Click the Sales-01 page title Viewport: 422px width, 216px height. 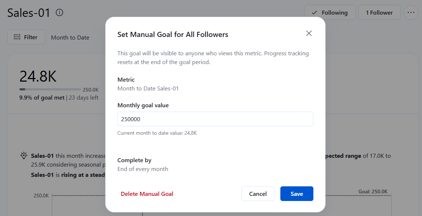[29, 12]
